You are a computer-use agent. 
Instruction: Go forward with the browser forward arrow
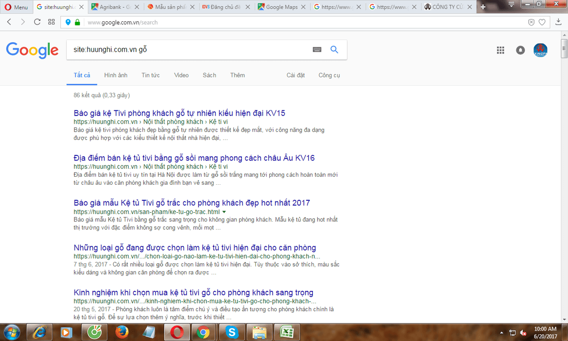23,22
